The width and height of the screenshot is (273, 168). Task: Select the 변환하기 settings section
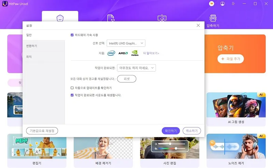(x=44, y=46)
